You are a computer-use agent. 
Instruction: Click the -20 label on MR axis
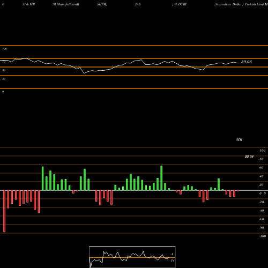point(262,202)
